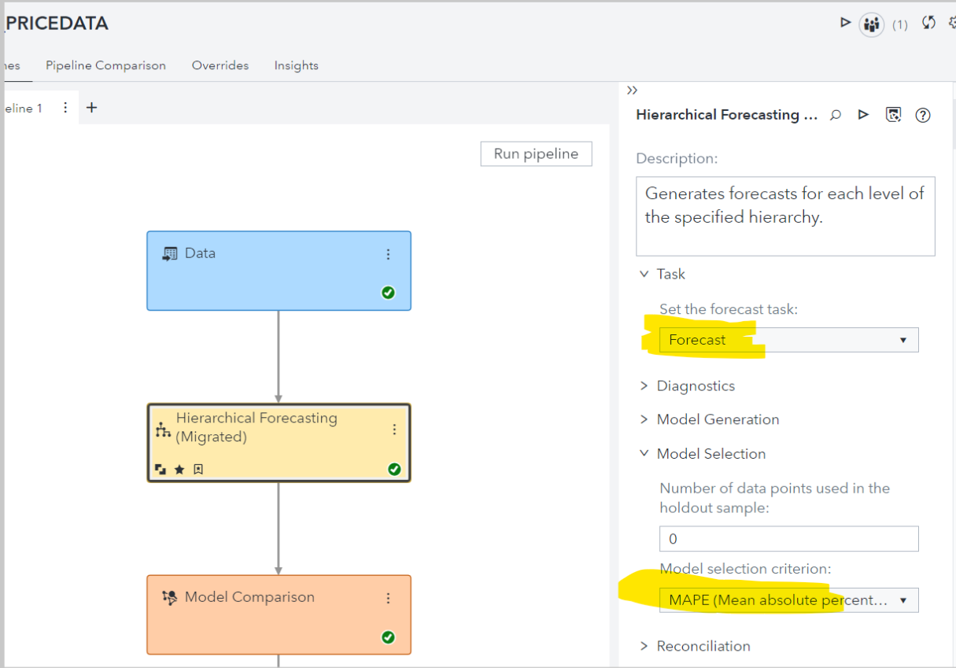The height and width of the screenshot is (668, 956).
Task: Click the refresh arrows icon in header
Action: 928,23
